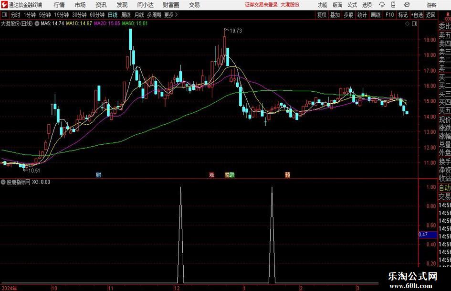The image size is (451, 291).
Task: Switch to the 60分钟 period
Action: 97,15
